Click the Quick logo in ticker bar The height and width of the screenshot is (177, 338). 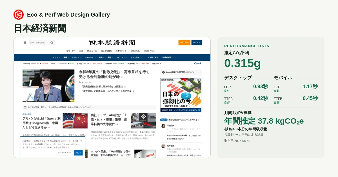coord(198,63)
